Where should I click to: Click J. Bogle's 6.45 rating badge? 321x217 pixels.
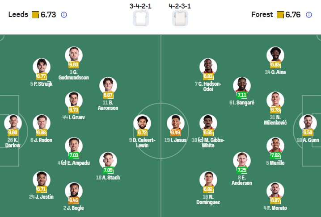74,200
